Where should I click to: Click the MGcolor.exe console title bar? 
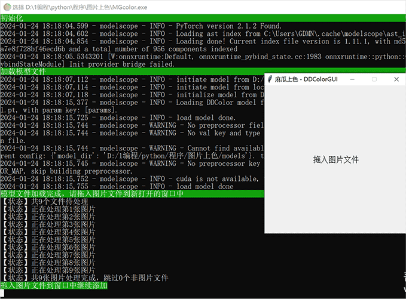tap(179, 6)
